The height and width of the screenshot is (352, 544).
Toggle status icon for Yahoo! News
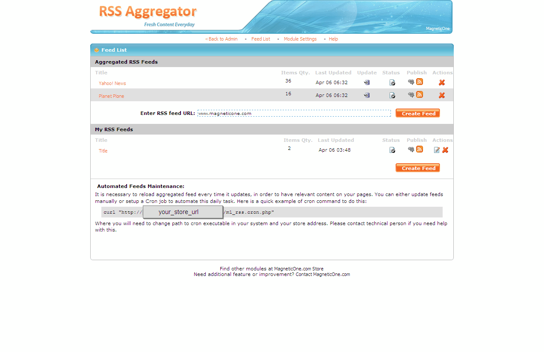(392, 82)
